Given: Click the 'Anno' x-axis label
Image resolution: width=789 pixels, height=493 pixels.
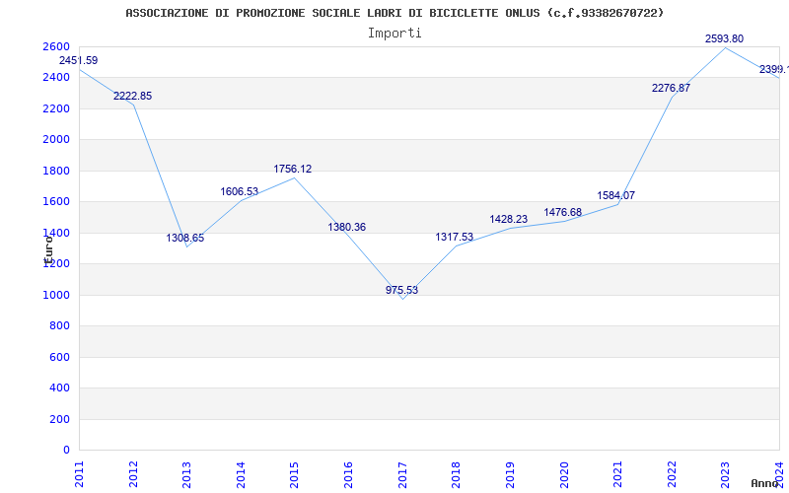Looking at the screenshot, I should pos(764,483).
